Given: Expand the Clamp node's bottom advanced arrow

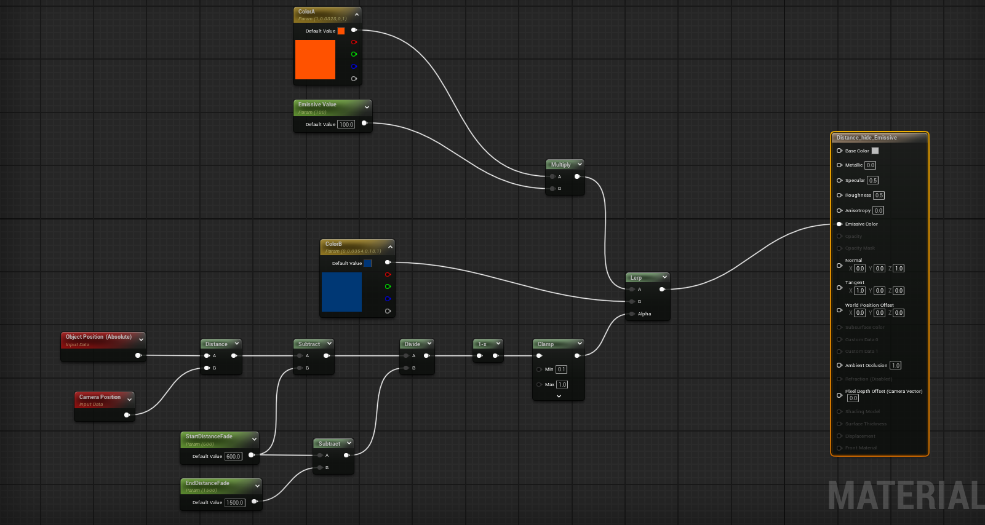Looking at the screenshot, I should pos(559,397).
